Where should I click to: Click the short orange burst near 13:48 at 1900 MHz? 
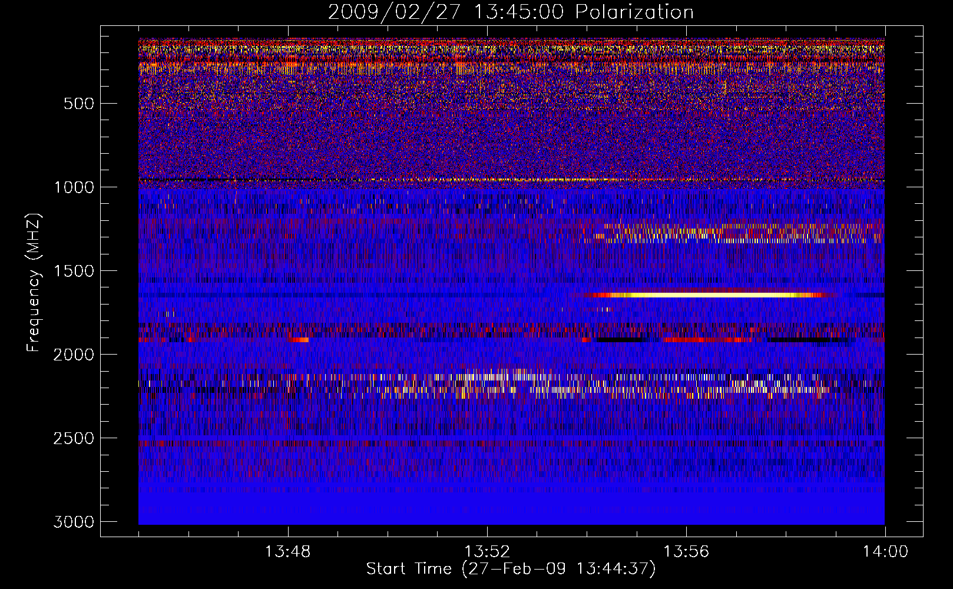point(299,340)
